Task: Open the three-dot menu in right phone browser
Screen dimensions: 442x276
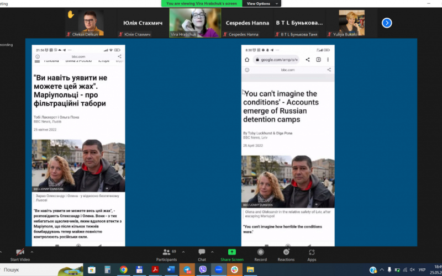Action: tap(328, 60)
